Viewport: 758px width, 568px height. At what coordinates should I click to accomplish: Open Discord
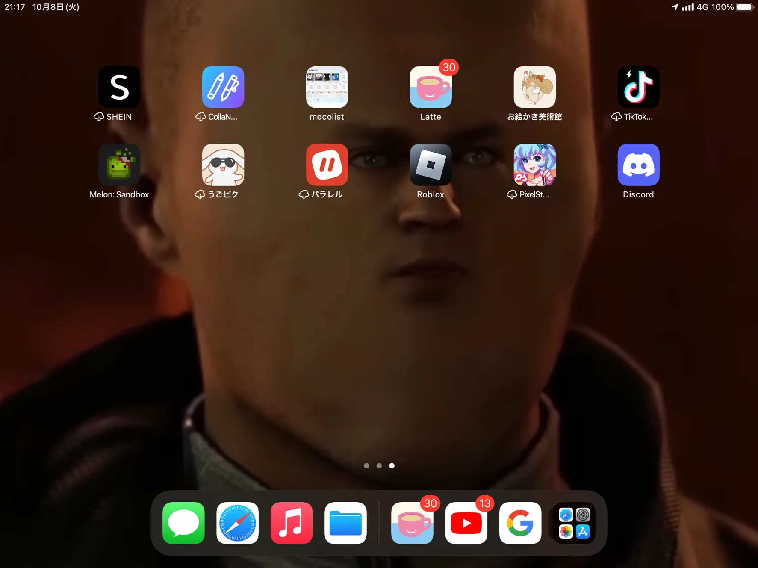pyautogui.click(x=638, y=165)
